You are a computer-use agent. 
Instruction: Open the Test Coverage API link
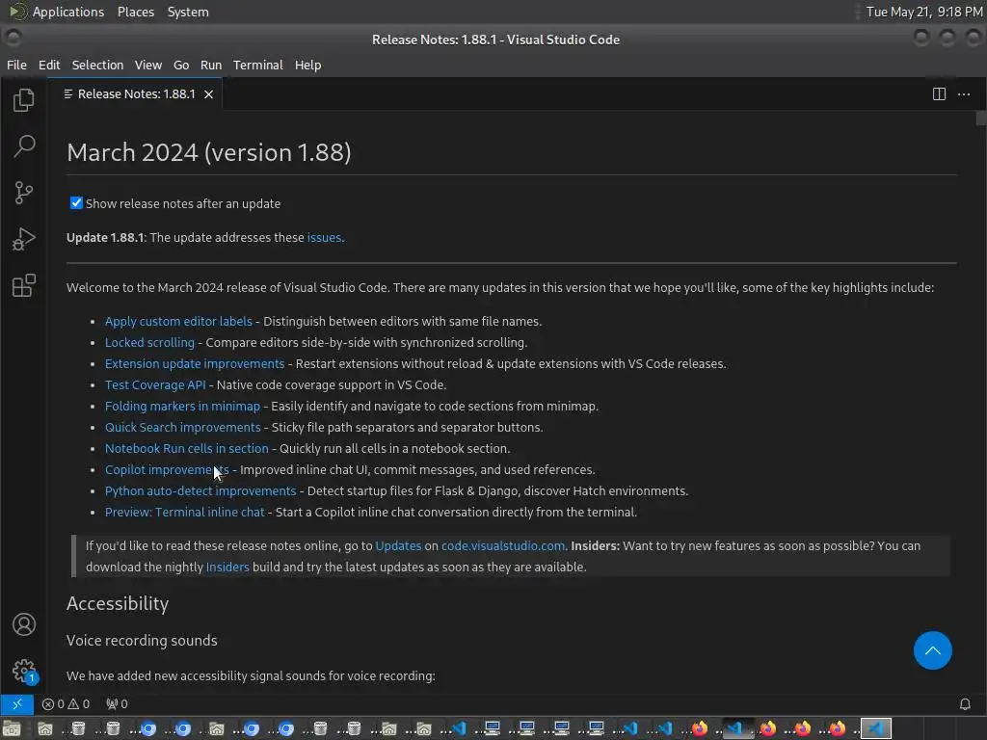155,384
